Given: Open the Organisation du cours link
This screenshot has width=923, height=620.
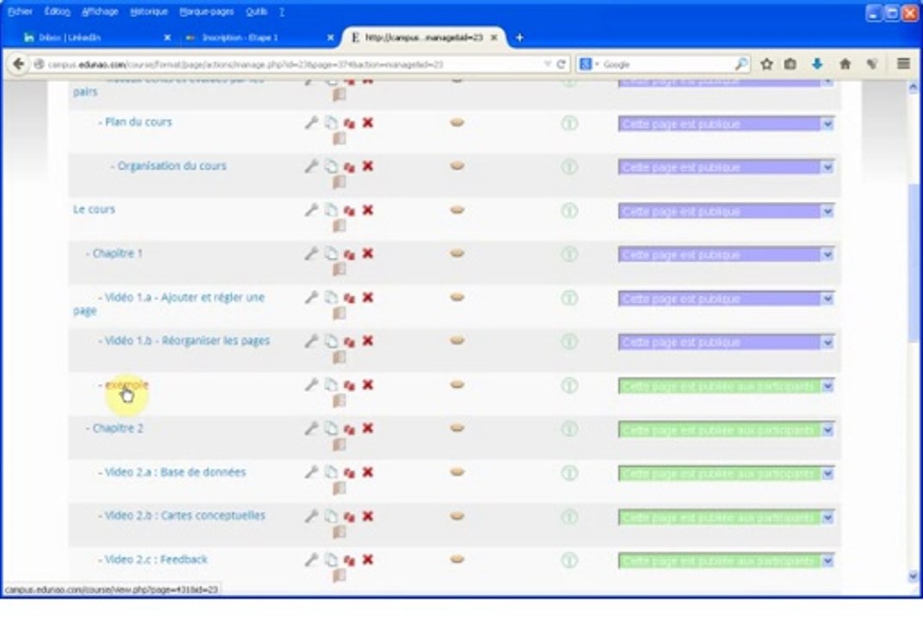Looking at the screenshot, I should 172,166.
